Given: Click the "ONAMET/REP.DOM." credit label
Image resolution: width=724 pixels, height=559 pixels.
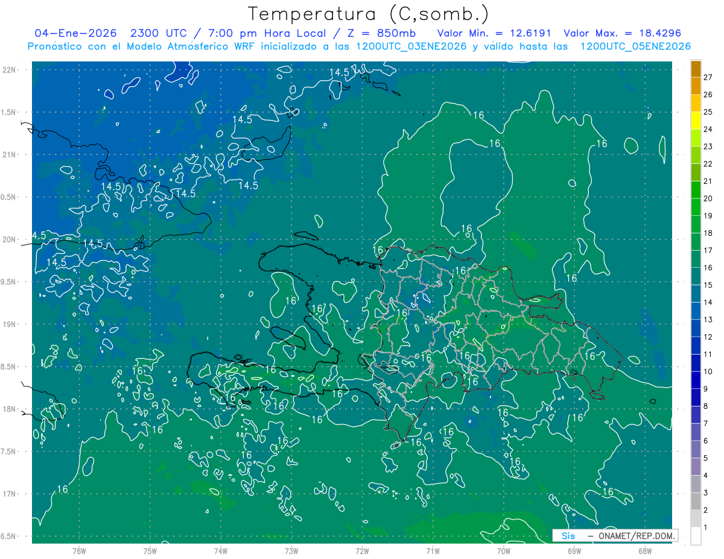Looking at the screenshot, I should [x=635, y=535].
